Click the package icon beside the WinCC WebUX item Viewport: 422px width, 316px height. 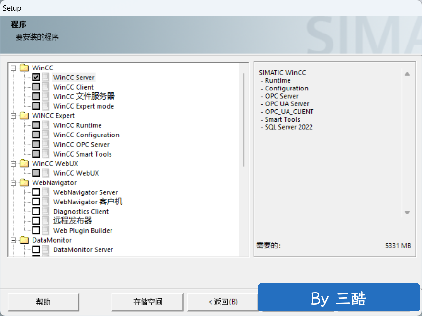coord(45,173)
